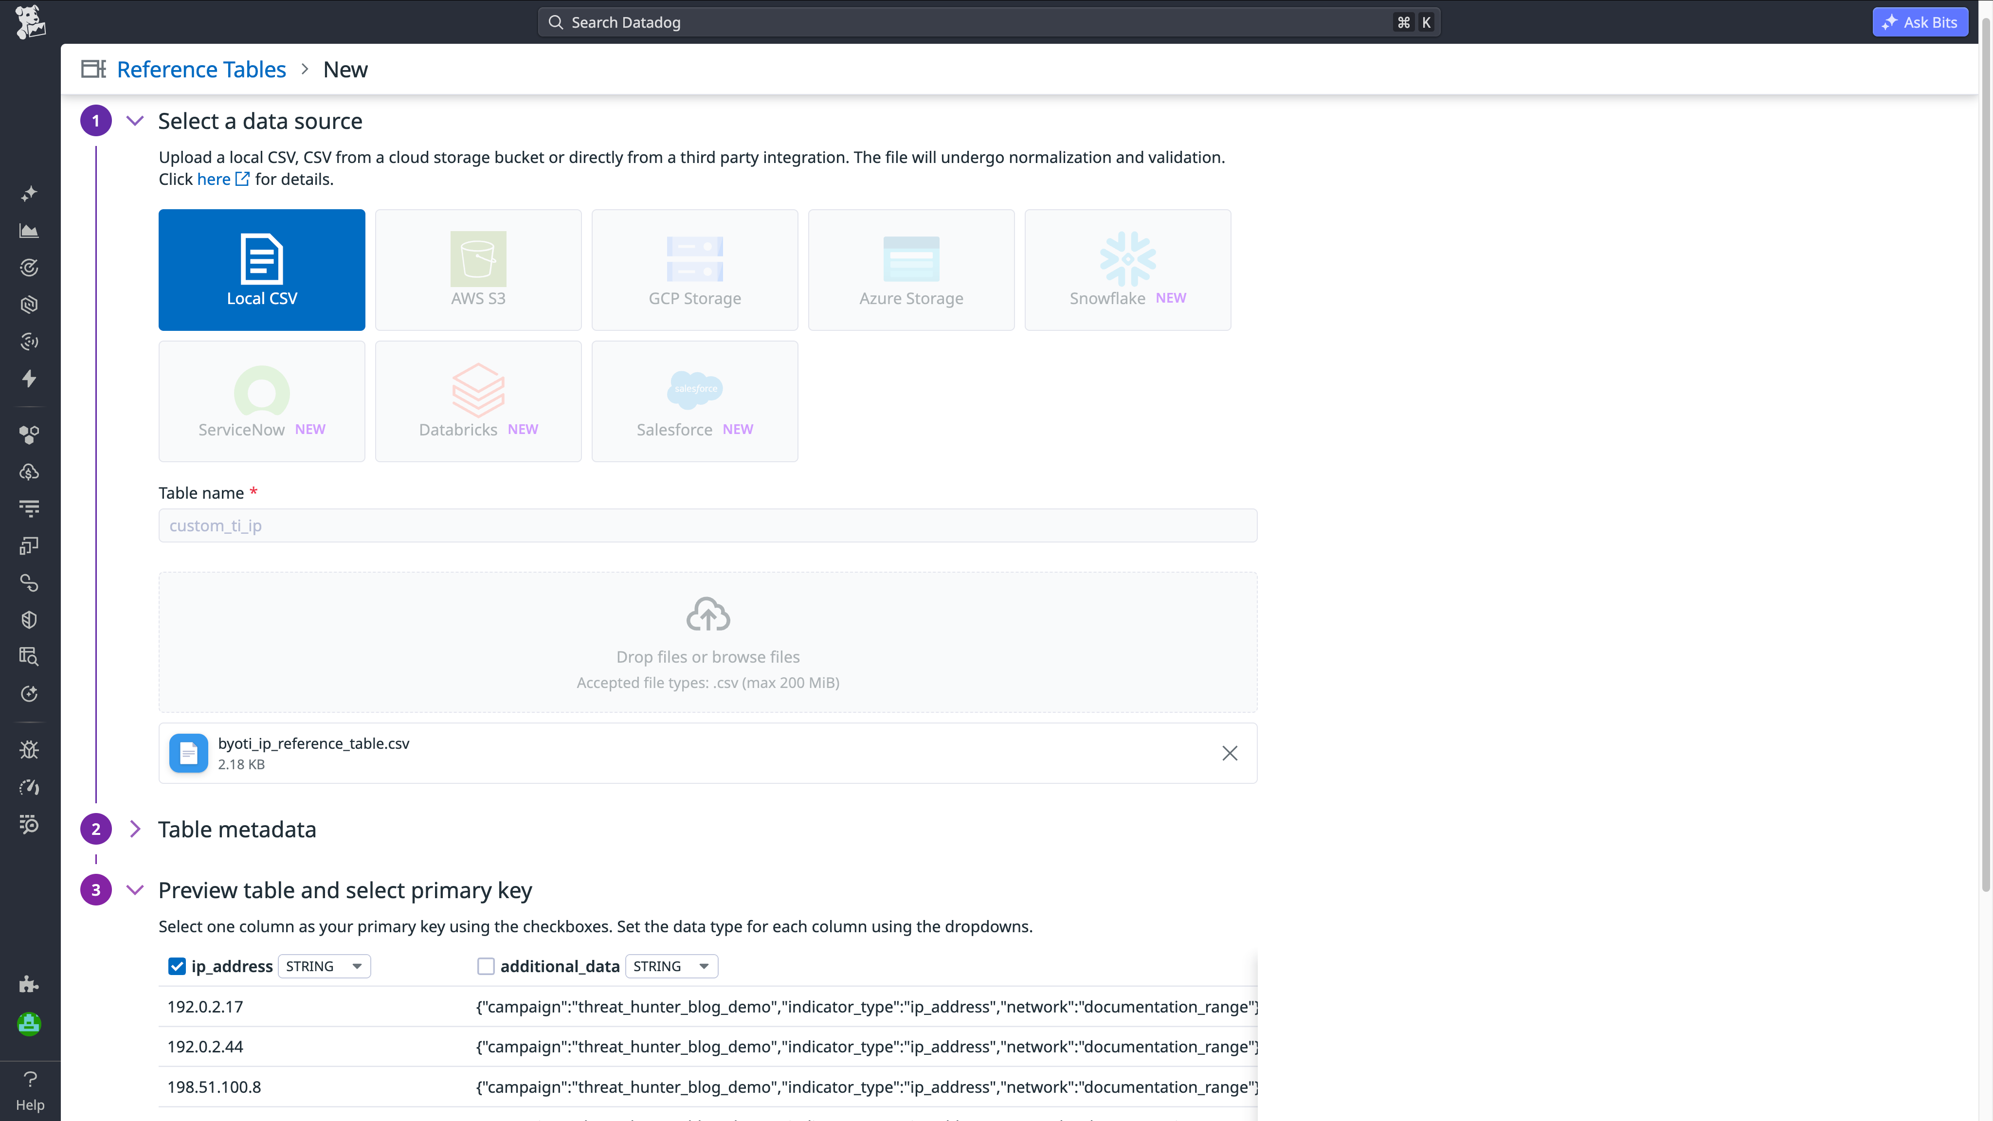Click the 198.51.100.8 cell
Viewport: 1993px width, 1121px height.
pos(214,1087)
